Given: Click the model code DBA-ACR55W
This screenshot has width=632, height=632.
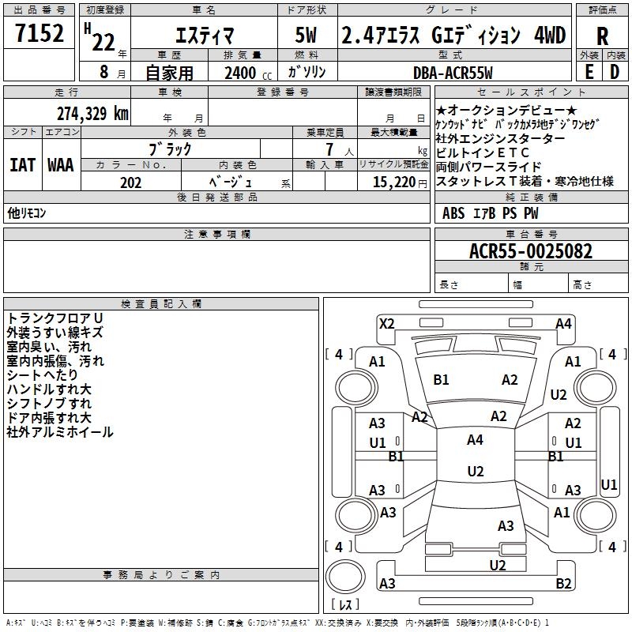Looking at the screenshot, I should [x=453, y=73].
